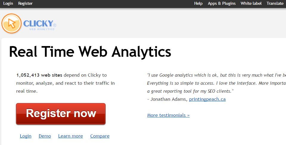Follow the Login link below the button
Screen dimensions: 286x145
click(26, 136)
